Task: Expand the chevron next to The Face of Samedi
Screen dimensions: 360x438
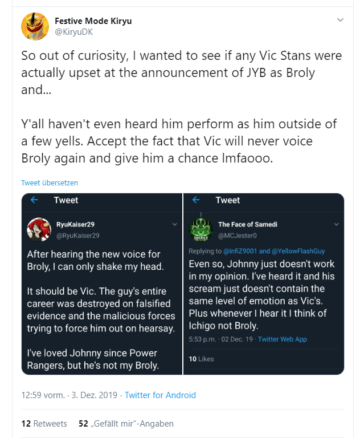Action: tap(337, 224)
